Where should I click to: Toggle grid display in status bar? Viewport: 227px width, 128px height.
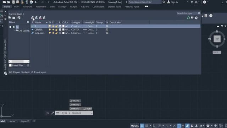142,126
